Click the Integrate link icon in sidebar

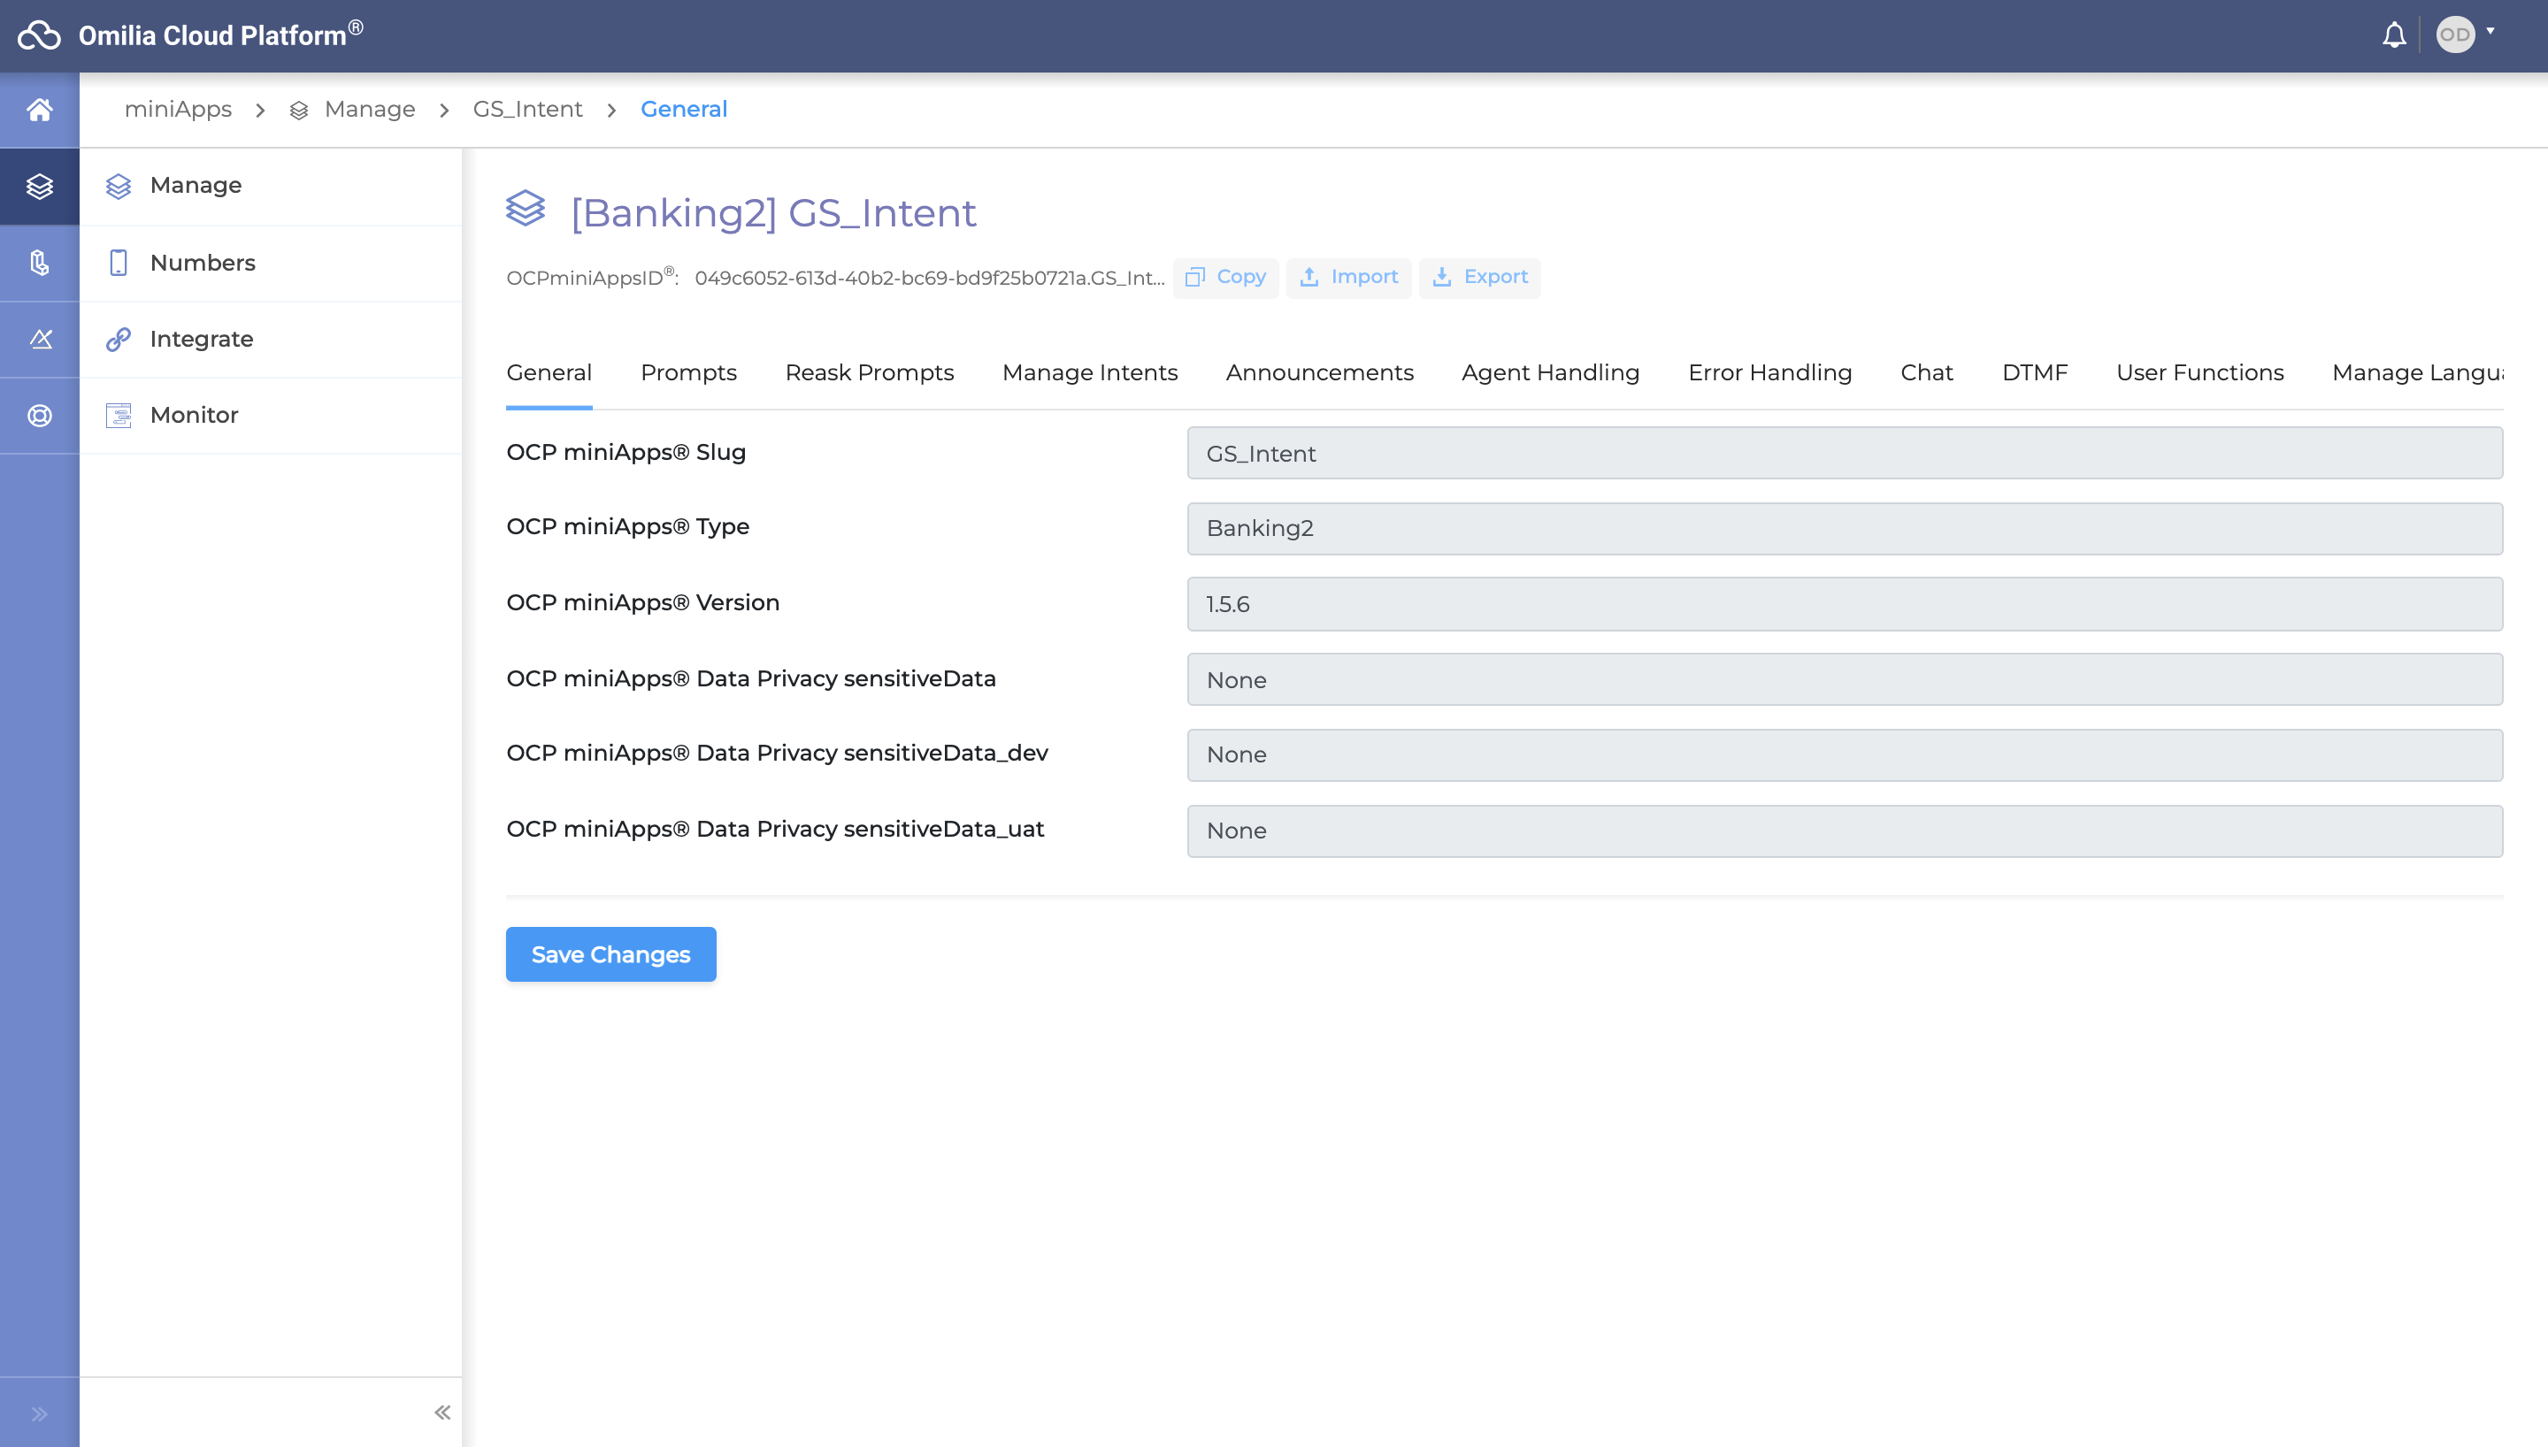[x=119, y=339]
